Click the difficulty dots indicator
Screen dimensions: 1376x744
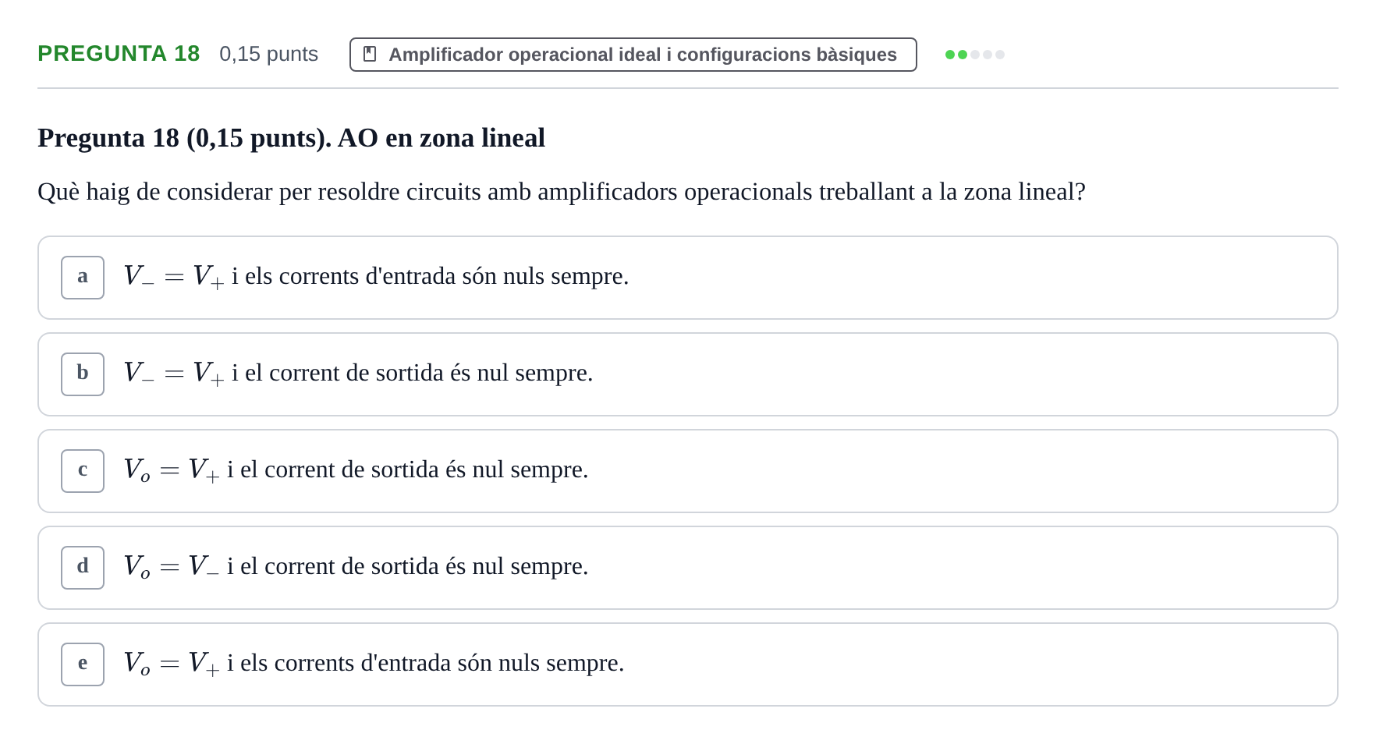point(974,55)
